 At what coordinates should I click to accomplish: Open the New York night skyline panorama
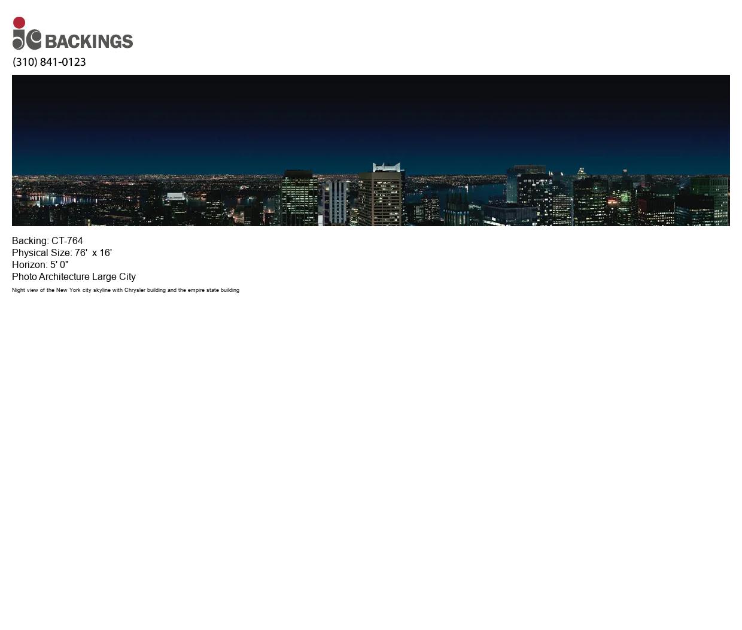(x=370, y=150)
